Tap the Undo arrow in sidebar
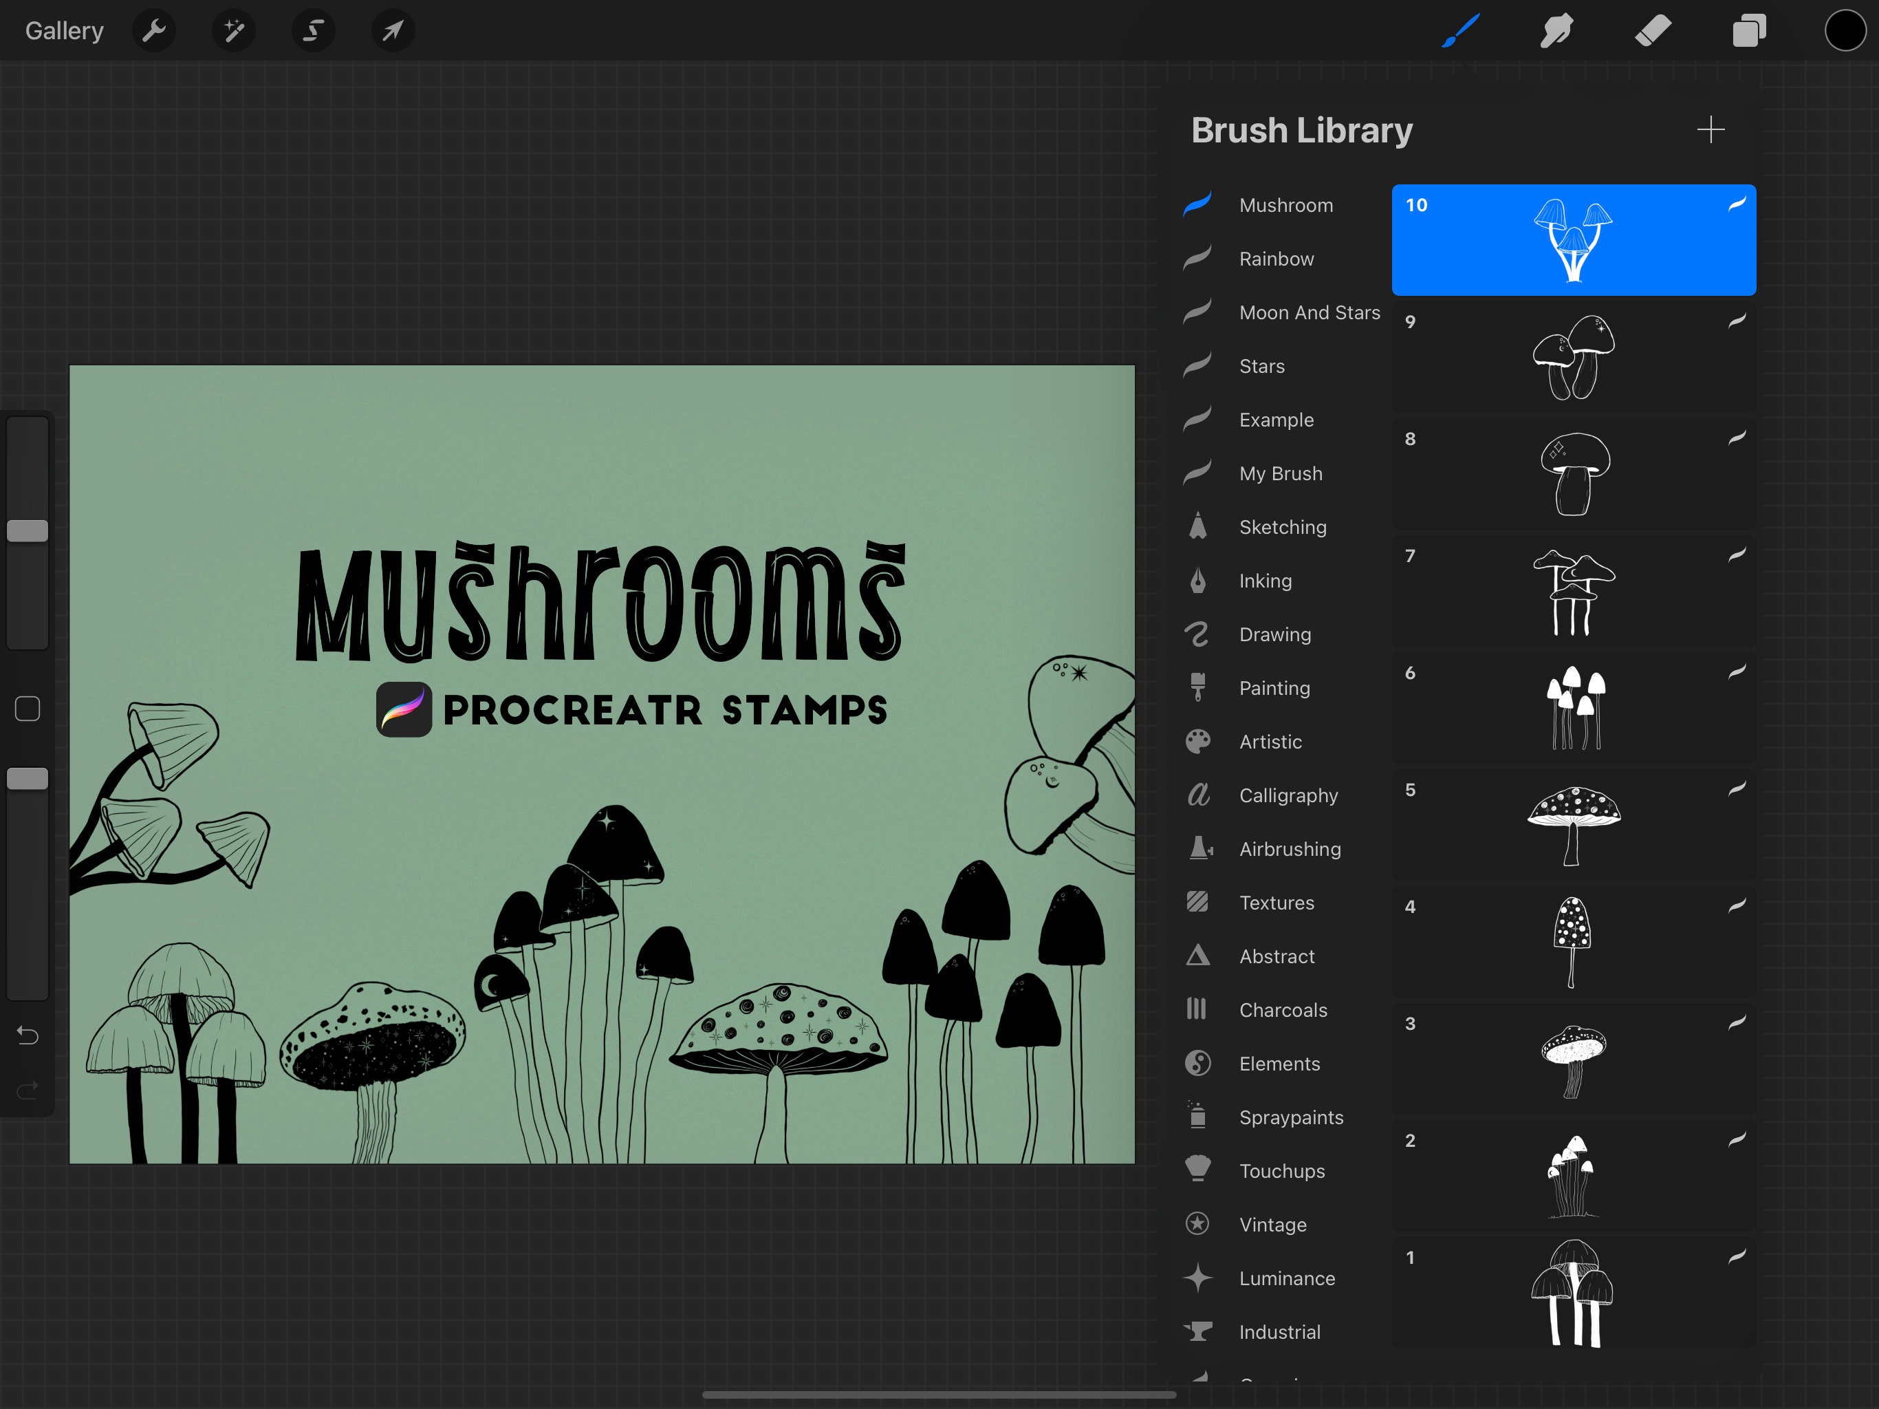The width and height of the screenshot is (1879, 1409). click(28, 1035)
